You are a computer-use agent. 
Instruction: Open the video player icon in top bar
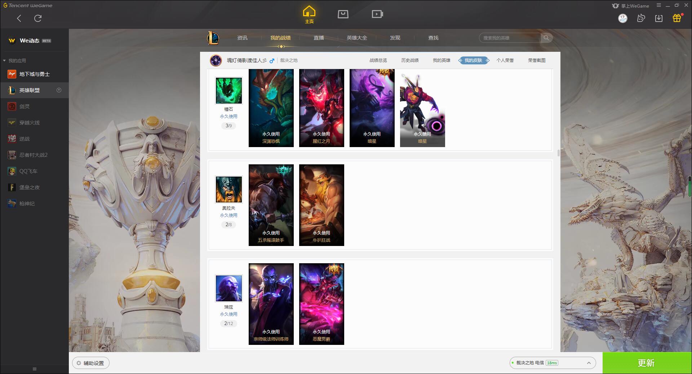pos(377,14)
